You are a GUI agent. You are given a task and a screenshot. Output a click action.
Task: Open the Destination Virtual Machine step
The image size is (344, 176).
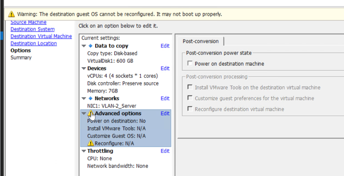[x=41, y=36]
